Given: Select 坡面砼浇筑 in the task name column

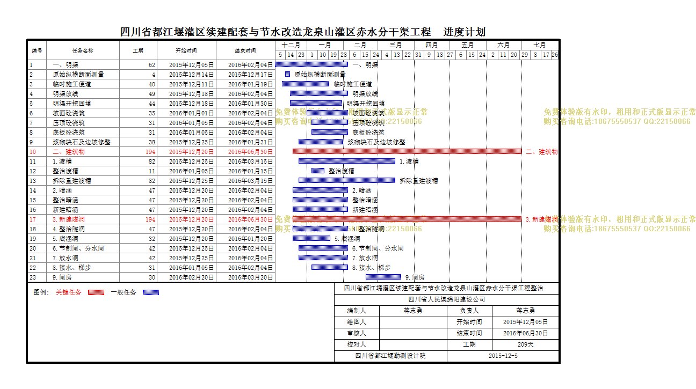Looking at the screenshot, I should pyautogui.click(x=69, y=113).
